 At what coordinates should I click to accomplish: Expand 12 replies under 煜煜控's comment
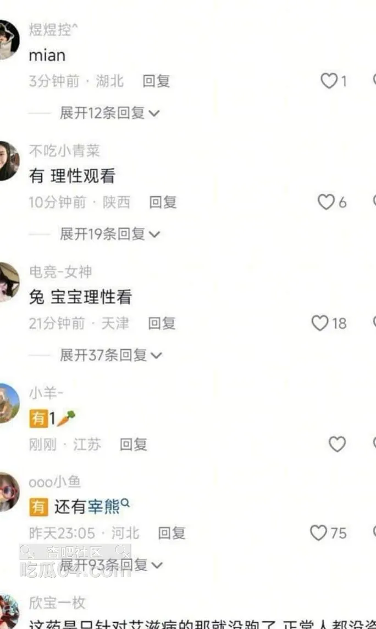(x=109, y=113)
